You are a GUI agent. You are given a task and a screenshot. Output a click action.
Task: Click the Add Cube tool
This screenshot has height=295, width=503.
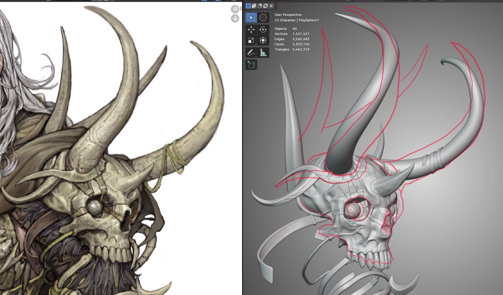[x=251, y=65]
